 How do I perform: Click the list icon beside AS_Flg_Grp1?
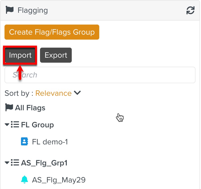click(15, 162)
